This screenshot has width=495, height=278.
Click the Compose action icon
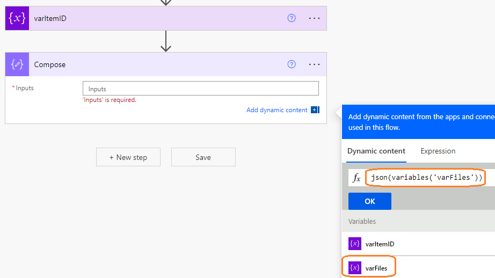(x=17, y=64)
